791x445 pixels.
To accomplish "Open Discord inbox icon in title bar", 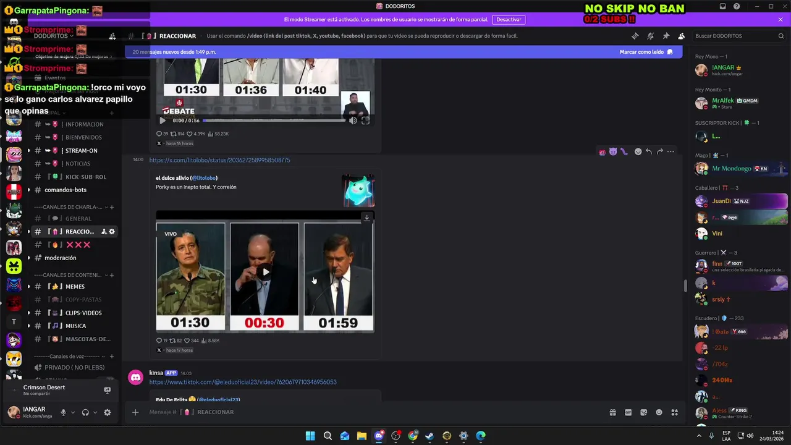I will 722,6.
